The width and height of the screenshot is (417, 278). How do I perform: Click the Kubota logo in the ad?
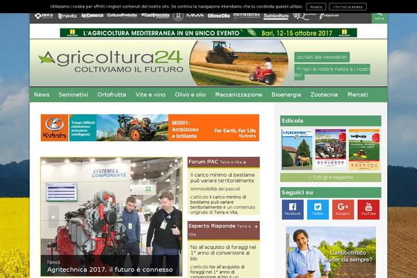click(54, 128)
